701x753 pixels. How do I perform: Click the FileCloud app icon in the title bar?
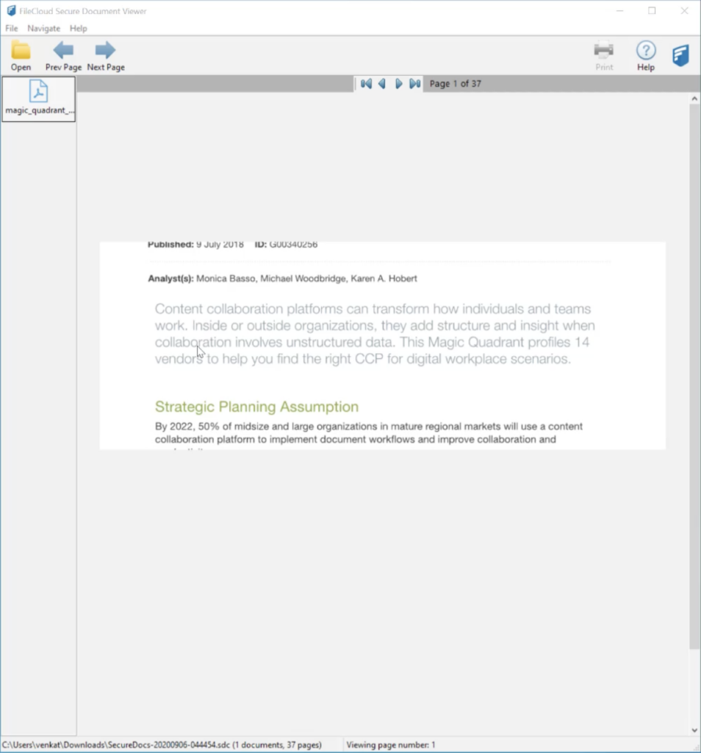tap(11, 11)
